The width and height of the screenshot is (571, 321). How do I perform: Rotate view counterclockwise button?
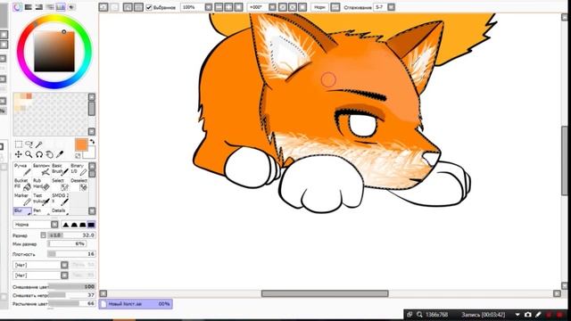click(x=283, y=7)
